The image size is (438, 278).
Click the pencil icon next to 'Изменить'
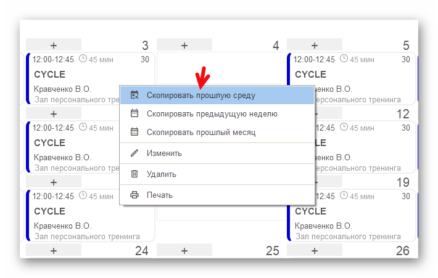[x=134, y=153]
